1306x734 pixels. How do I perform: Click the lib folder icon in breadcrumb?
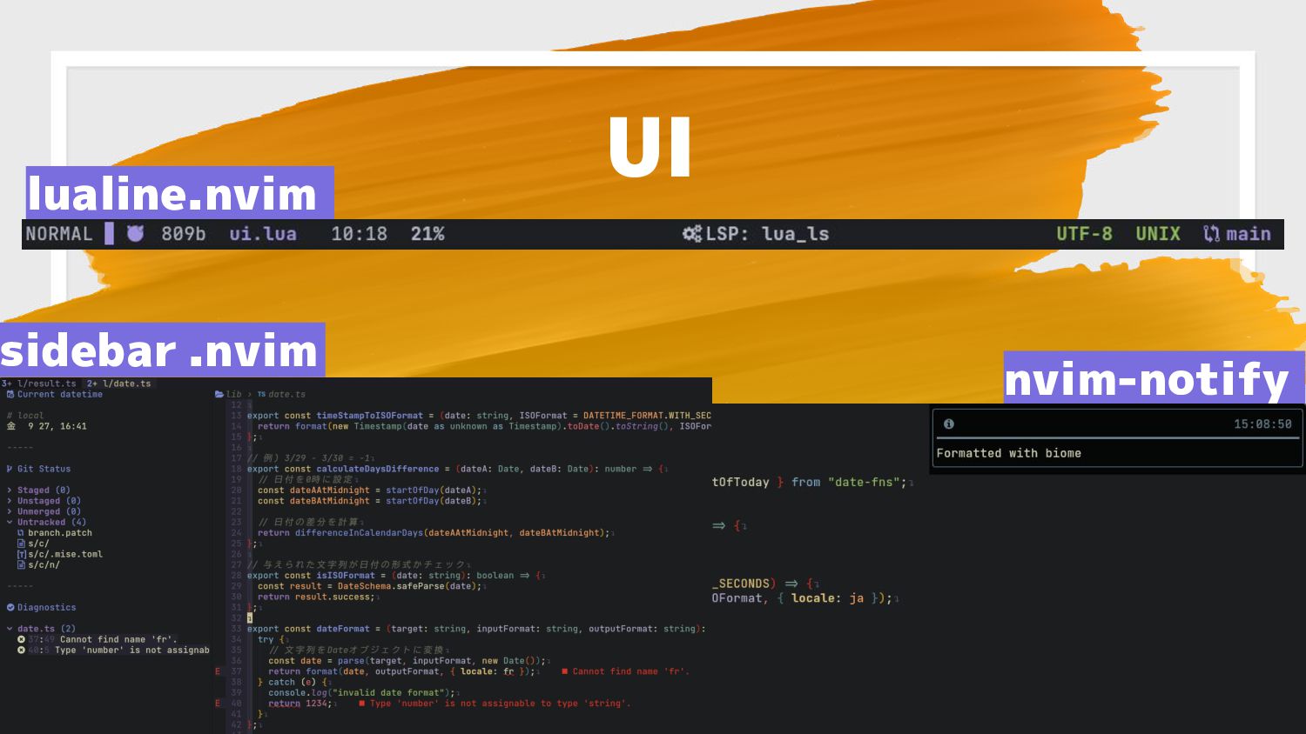coord(219,394)
